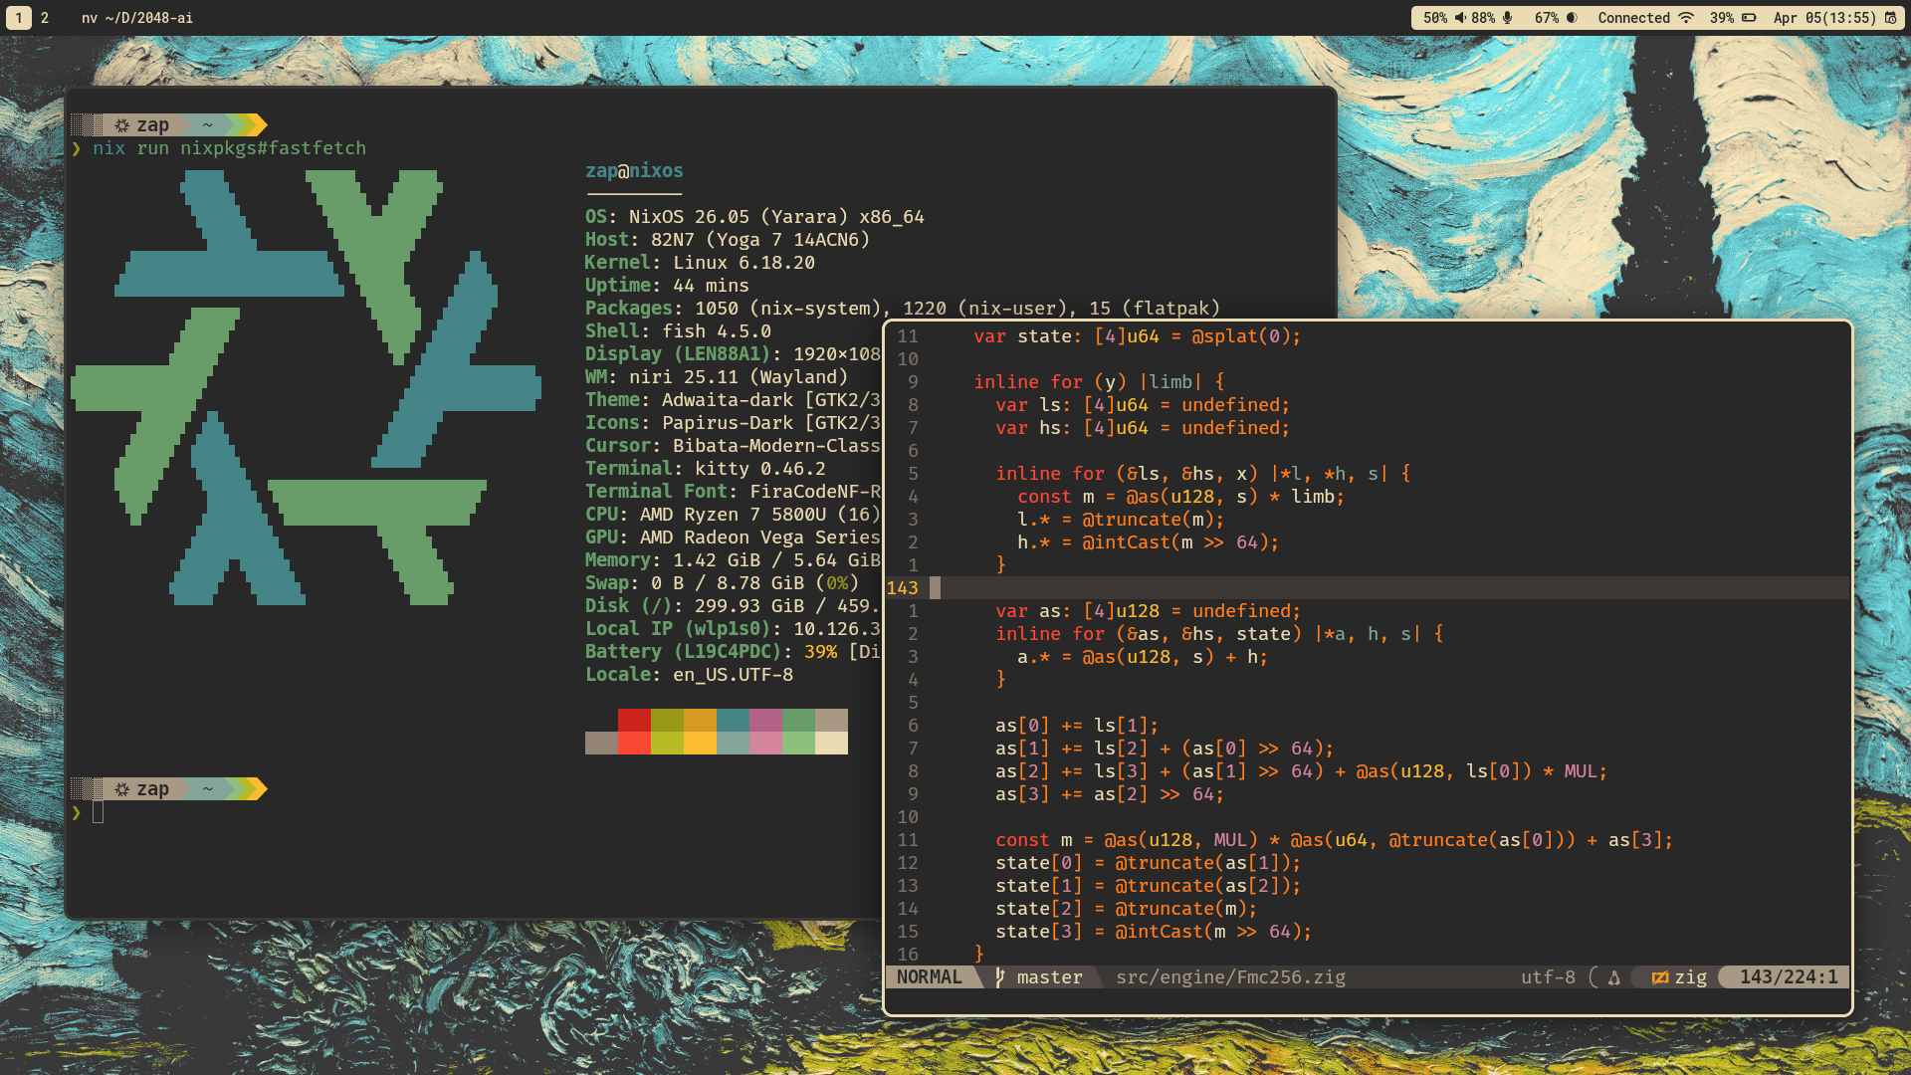Click the 67% brightness value

point(1547,18)
